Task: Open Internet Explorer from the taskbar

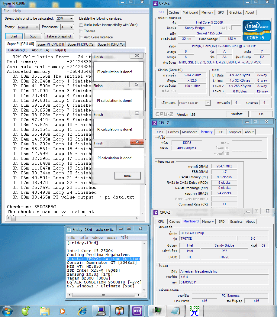Action: (x=82, y=311)
